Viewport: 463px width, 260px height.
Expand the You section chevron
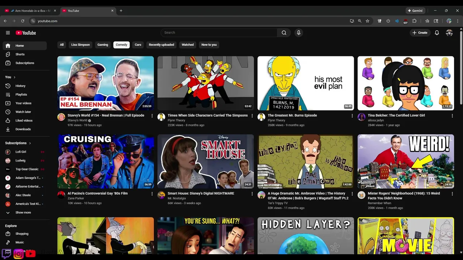coord(14,77)
